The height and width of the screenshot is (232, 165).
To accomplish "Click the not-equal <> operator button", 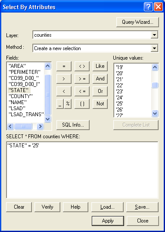I will [82, 66].
